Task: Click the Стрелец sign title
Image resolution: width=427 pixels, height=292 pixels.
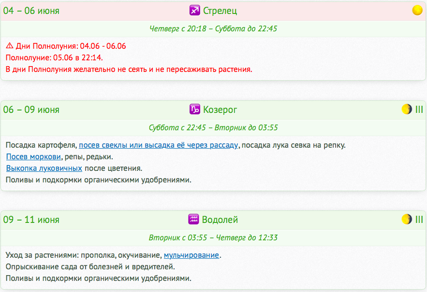Action: (x=220, y=11)
